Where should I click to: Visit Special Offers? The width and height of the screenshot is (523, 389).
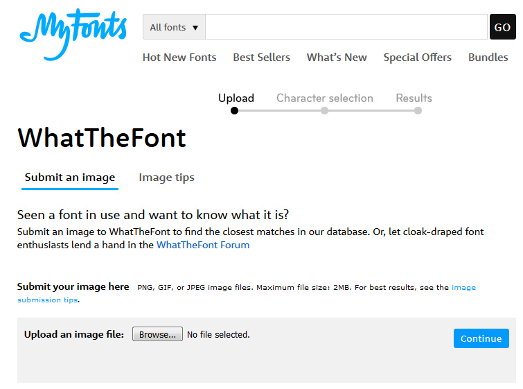tap(417, 58)
